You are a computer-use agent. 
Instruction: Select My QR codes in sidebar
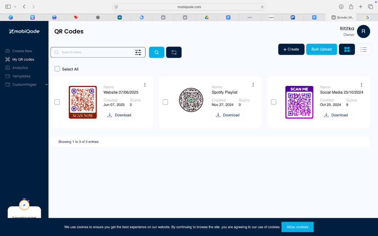pyautogui.click(x=23, y=59)
